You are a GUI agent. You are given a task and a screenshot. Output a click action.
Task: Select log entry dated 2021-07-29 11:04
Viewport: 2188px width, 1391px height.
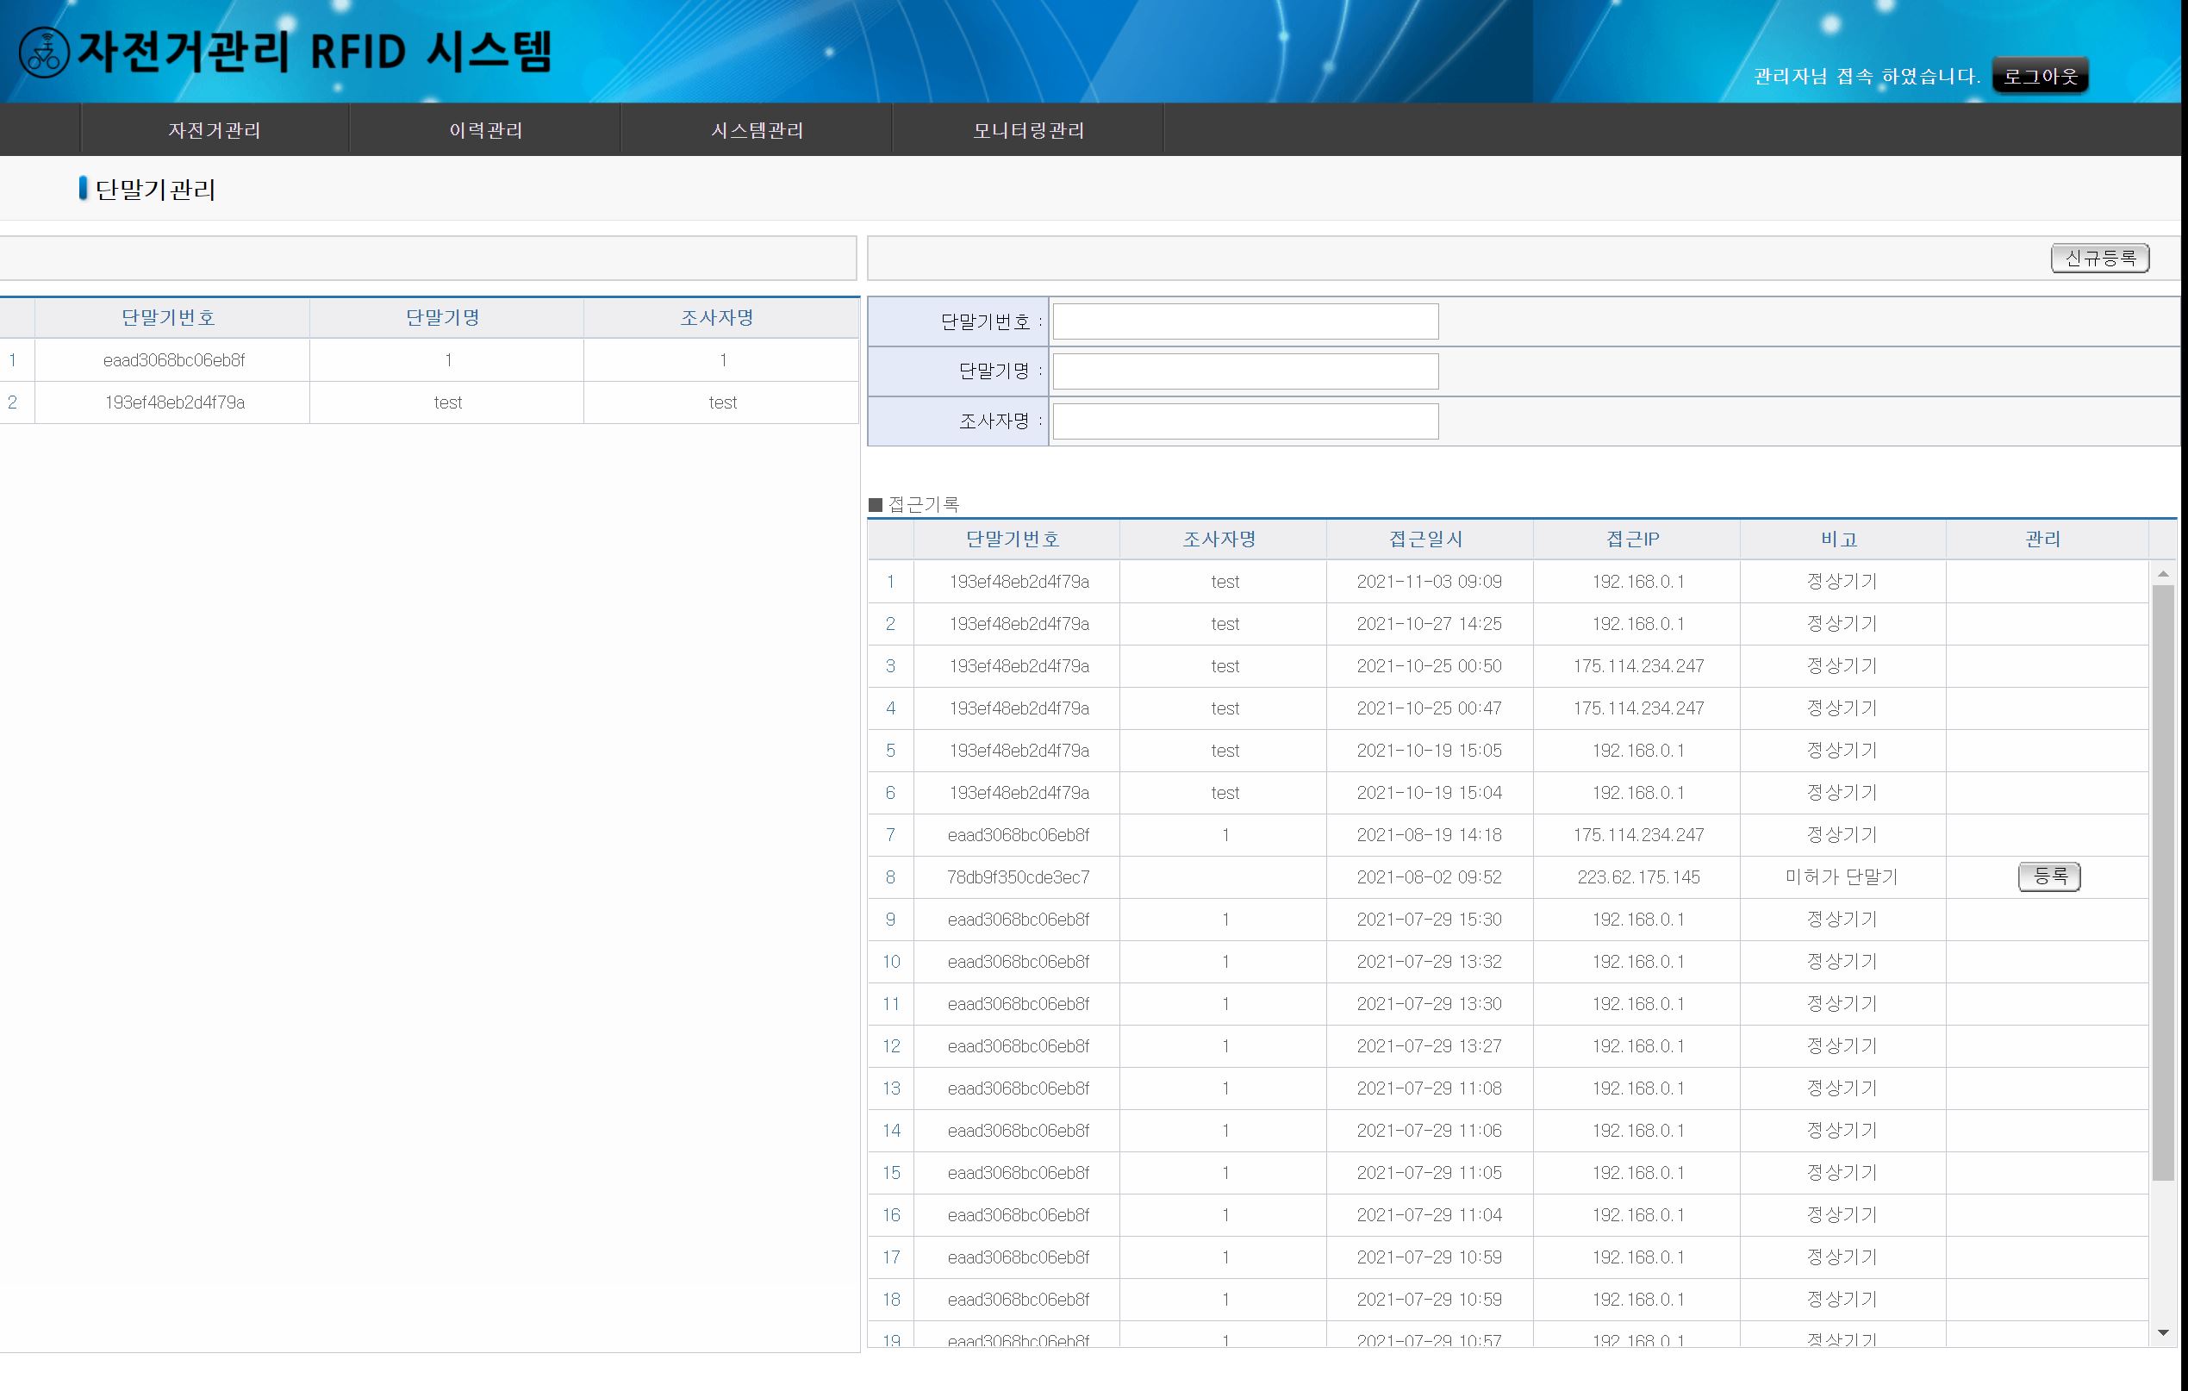coord(1508,1216)
